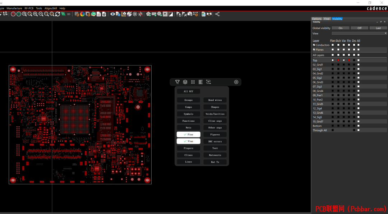Click the routing path icon on floating bar
This screenshot has height=214, width=388.
(208, 82)
